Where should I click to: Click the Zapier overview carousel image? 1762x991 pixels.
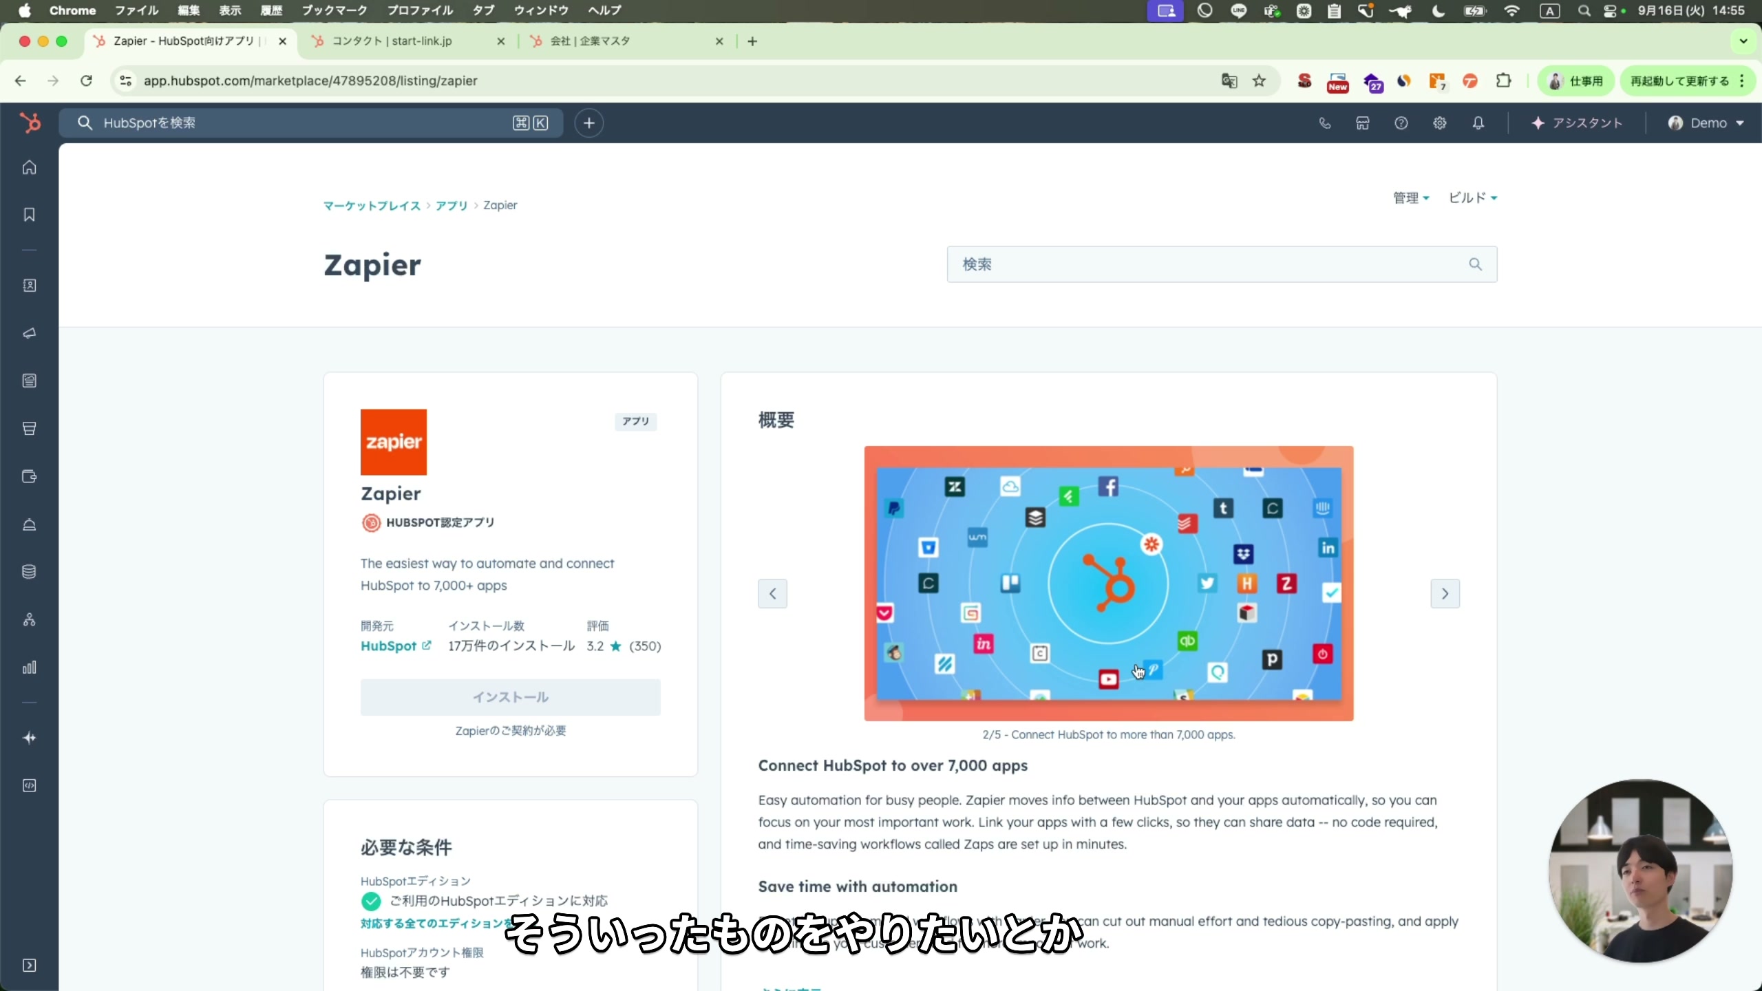click(x=1108, y=583)
